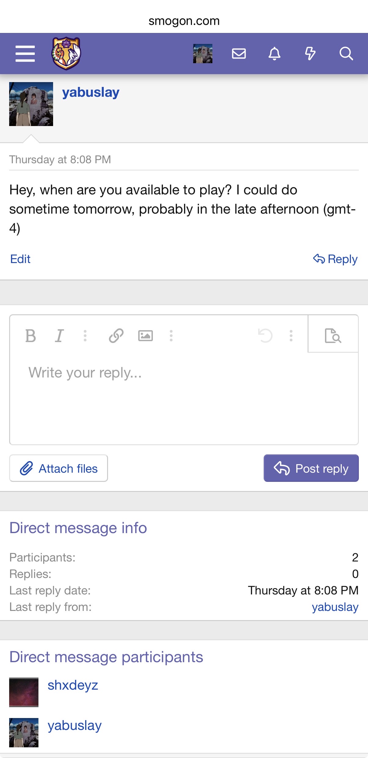
Task: Click the Smogon shield logo
Action: (66, 53)
